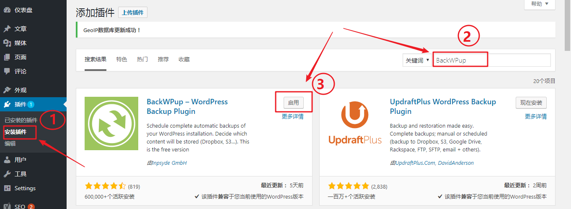Open 评论 in the sidebar menu
The height and width of the screenshot is (209, 571).
point(21,71)
